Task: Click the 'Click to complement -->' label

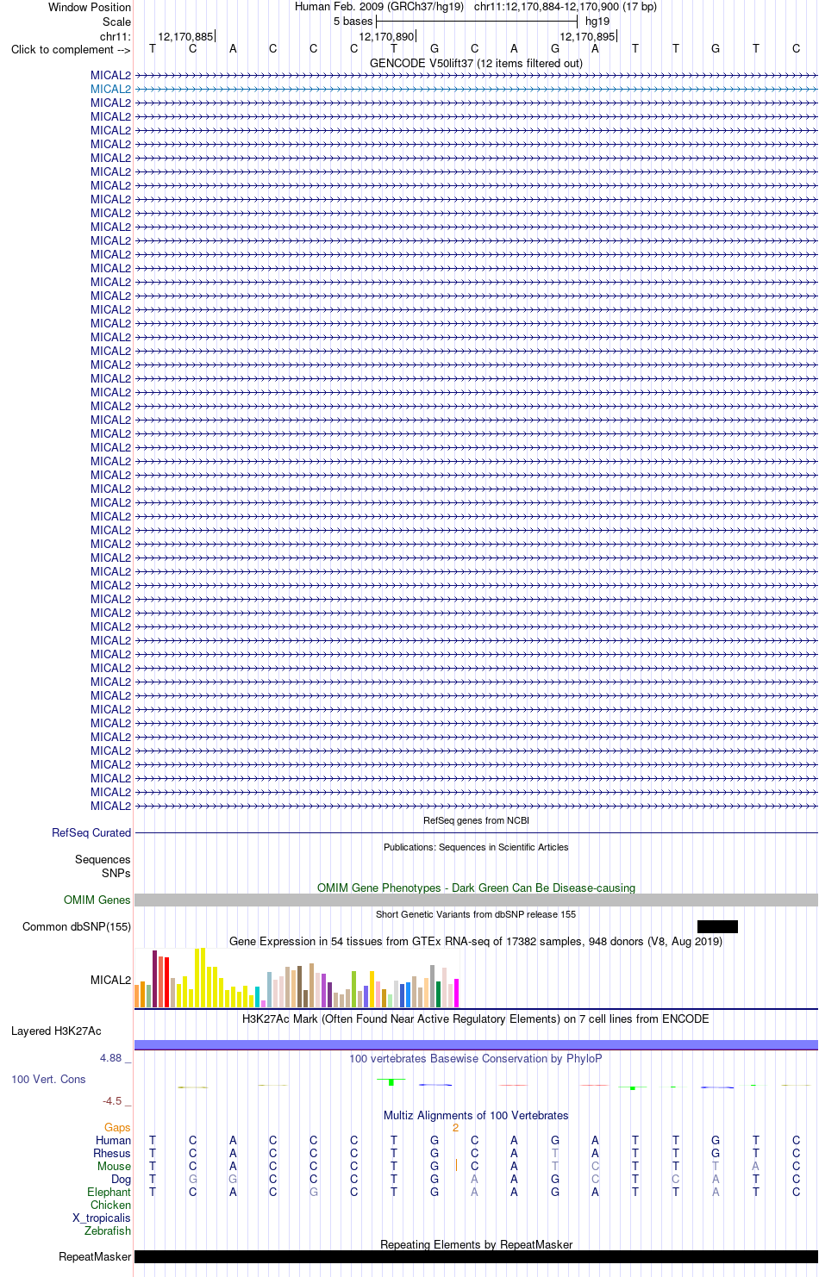Action: point(71,49)
